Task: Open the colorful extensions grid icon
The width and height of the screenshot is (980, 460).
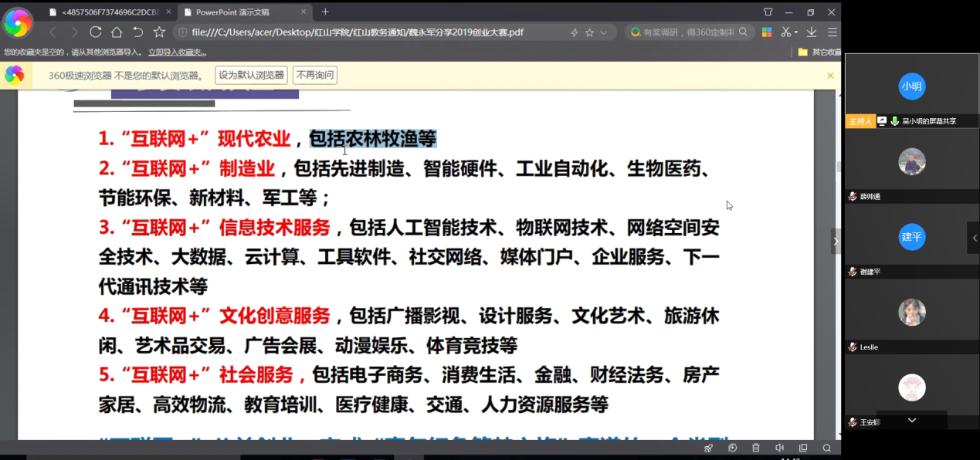Action: coord(767,32)
